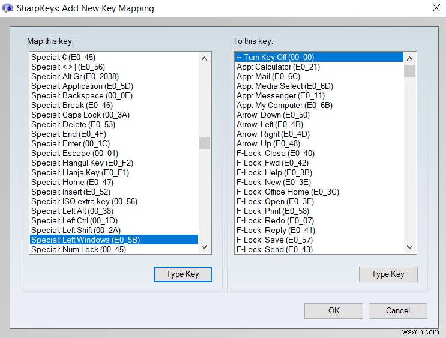Select Special: Left Windows (E0_5B)

tap(114, 240)
